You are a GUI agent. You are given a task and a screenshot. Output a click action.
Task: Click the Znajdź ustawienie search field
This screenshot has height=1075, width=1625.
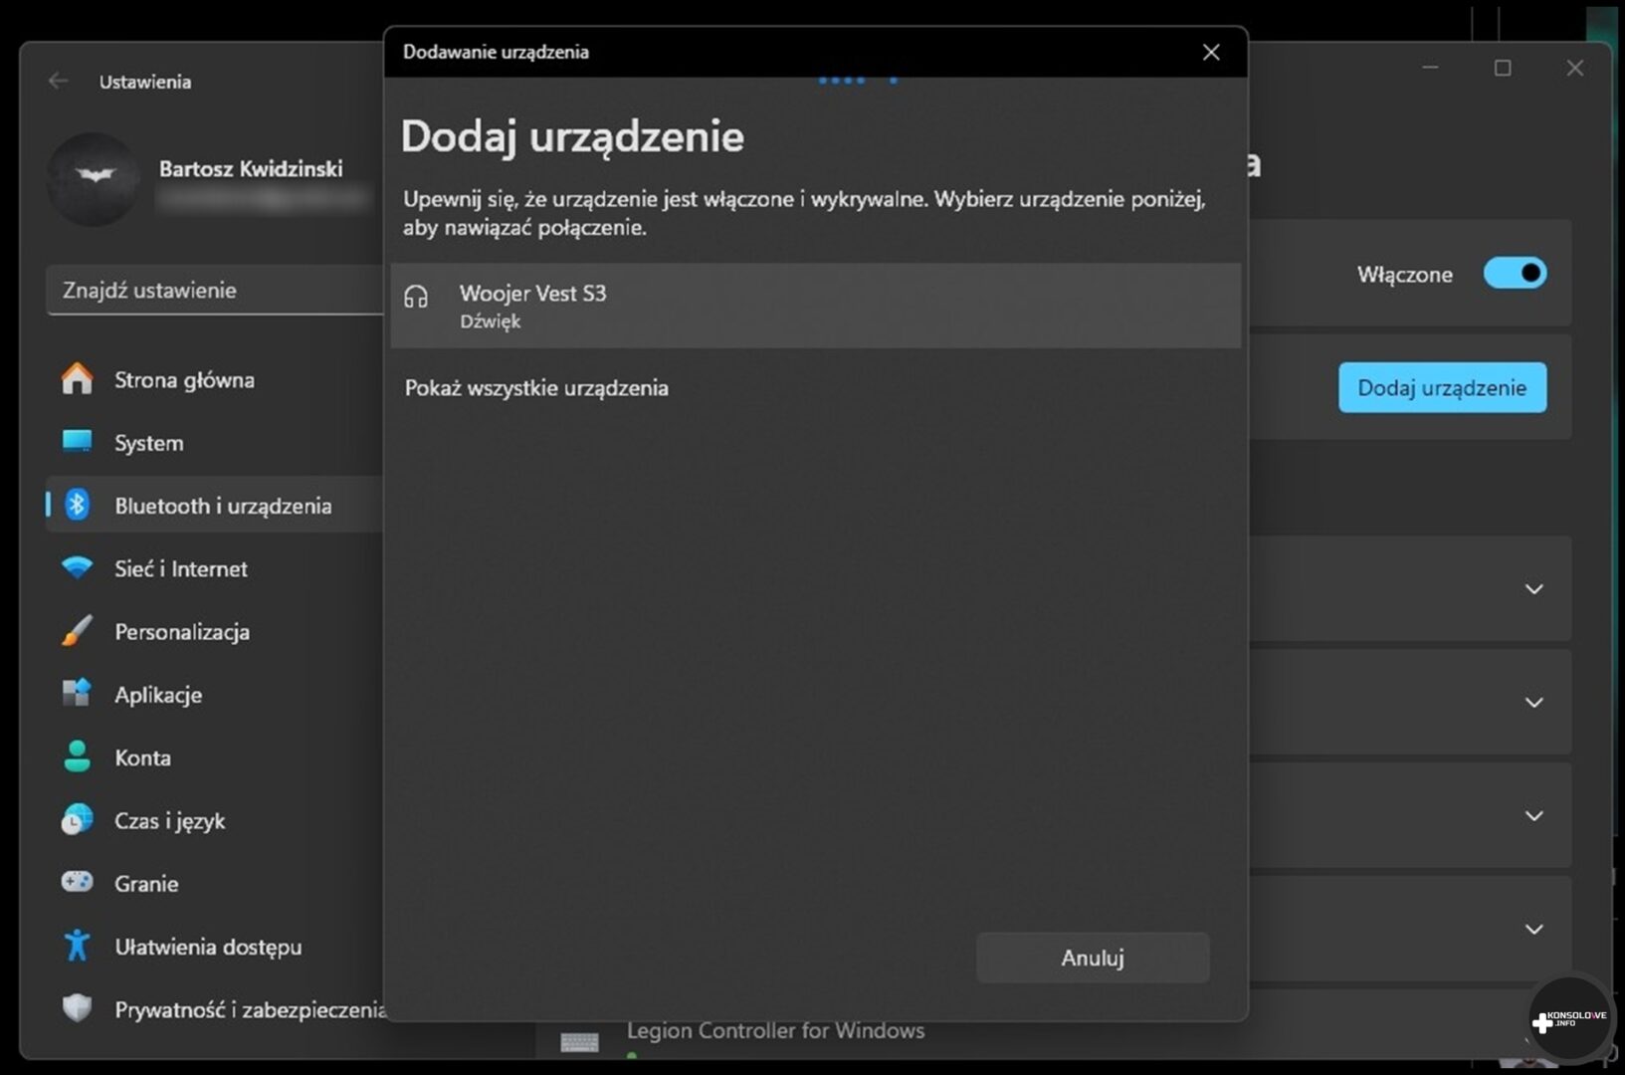click(x=214, y=291)
